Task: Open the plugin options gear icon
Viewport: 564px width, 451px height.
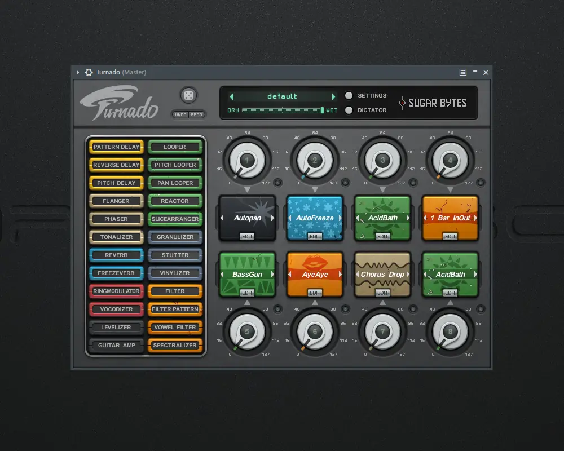Action: pos(89,72)
